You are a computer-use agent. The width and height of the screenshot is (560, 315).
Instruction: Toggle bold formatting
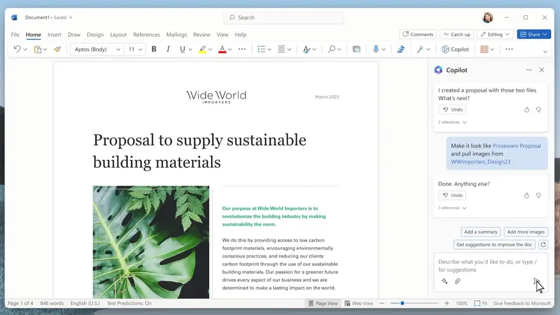(x=154, y=49)
